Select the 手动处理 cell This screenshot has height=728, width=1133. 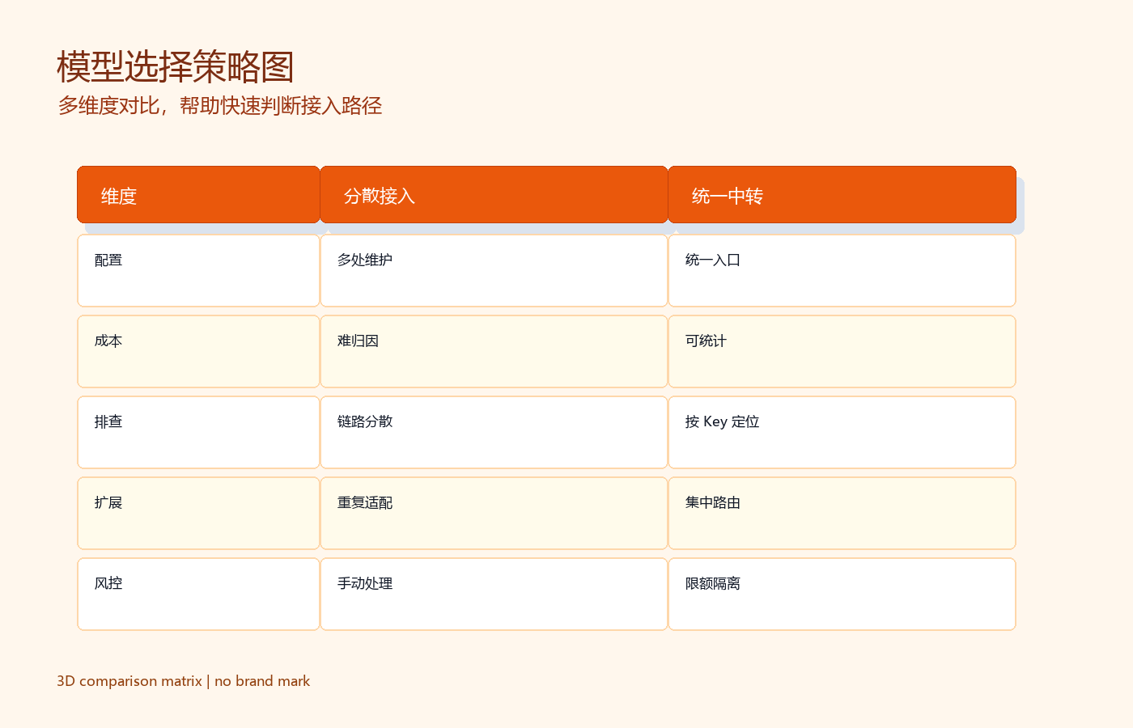point(494,594)
